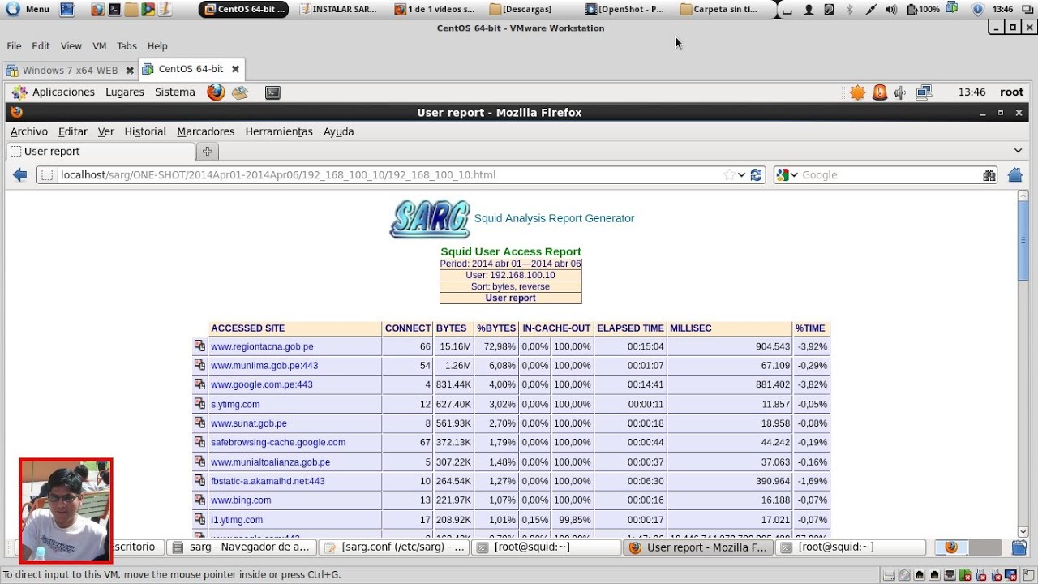Open the list all tabs dropdown
The width and height of the screenshot is (1038, 584).
[1019, 151]
